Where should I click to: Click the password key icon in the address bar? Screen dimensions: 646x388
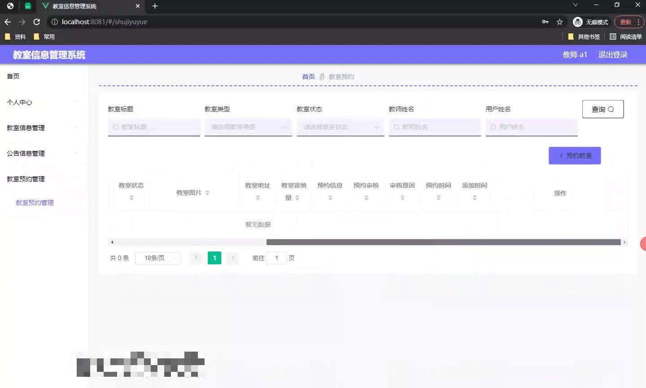click(545, 22)
